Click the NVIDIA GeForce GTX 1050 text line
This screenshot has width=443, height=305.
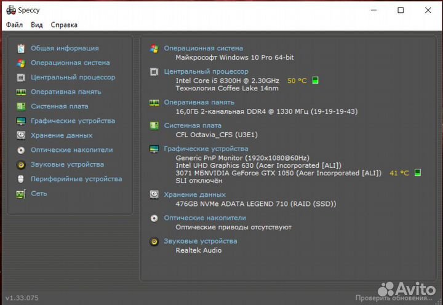(279, 173)
